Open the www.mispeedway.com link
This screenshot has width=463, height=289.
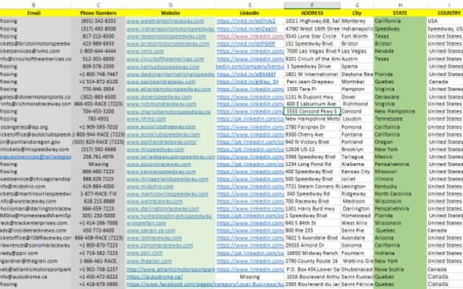coord(156,150)
